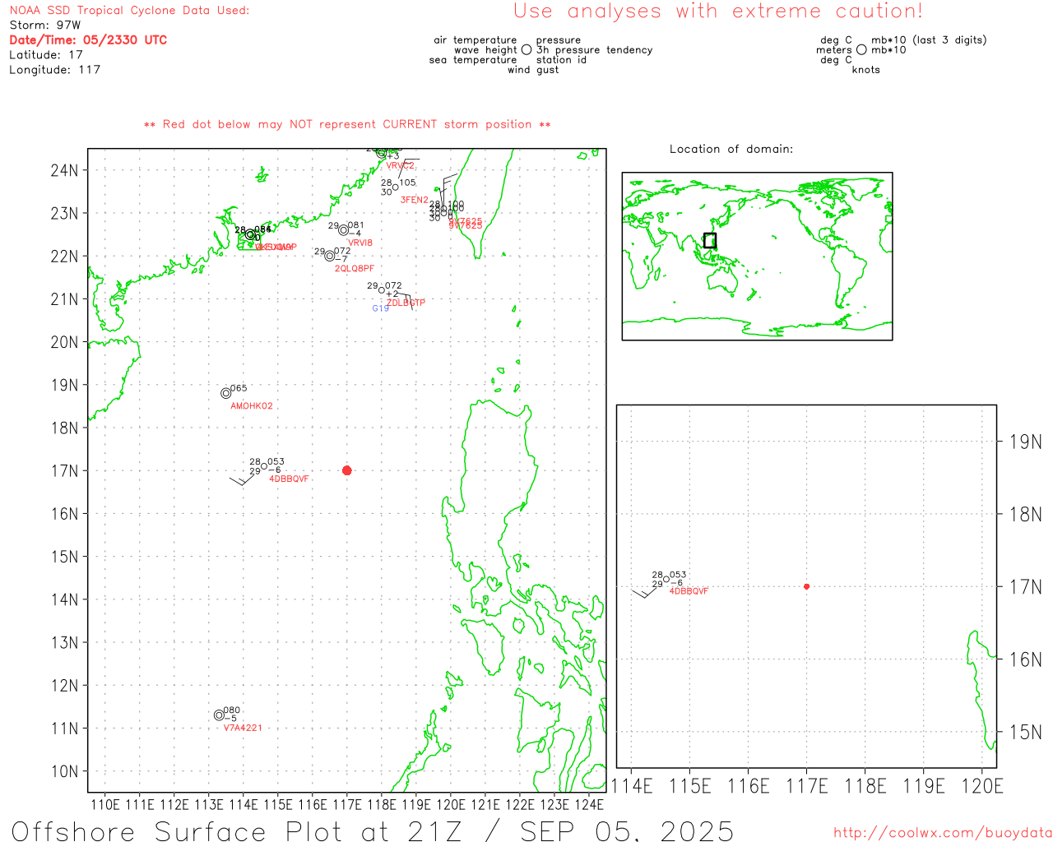Click the 124E longitude label
The height and width of the screenshot is (842, 1053).
tap(589, 804)
